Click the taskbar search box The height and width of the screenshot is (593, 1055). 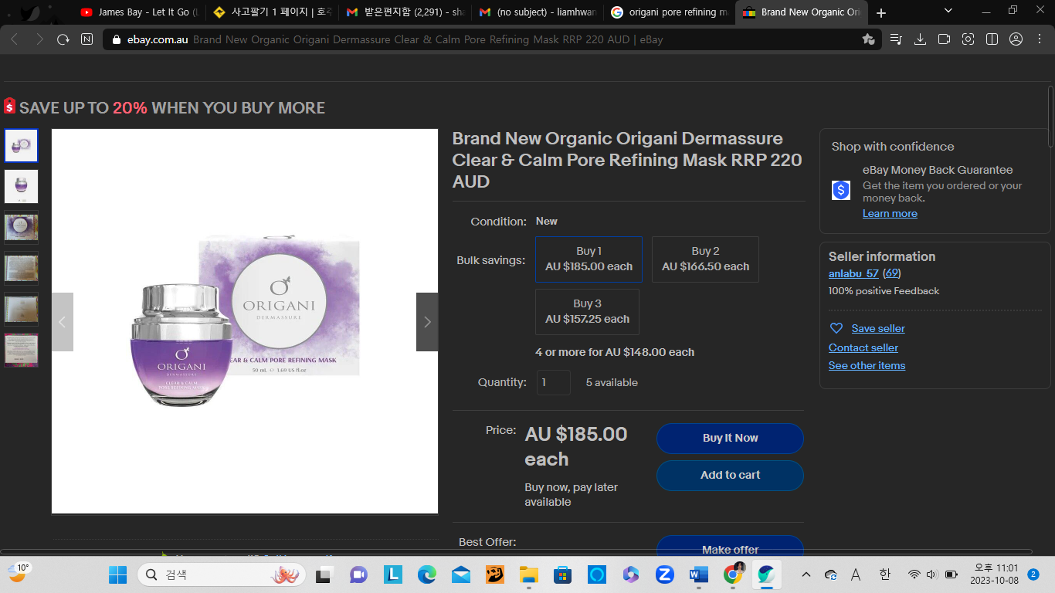pyautogui.click(x=222, y=574)
